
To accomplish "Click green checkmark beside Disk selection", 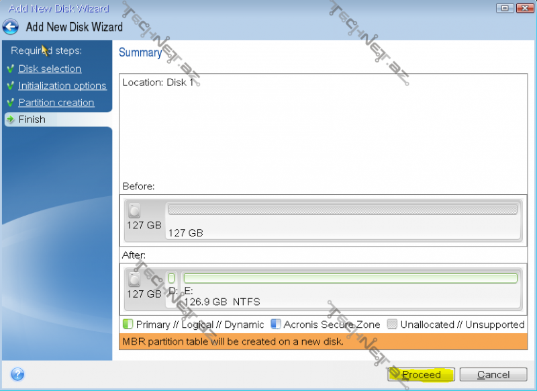I will click(x=10, y=69).
